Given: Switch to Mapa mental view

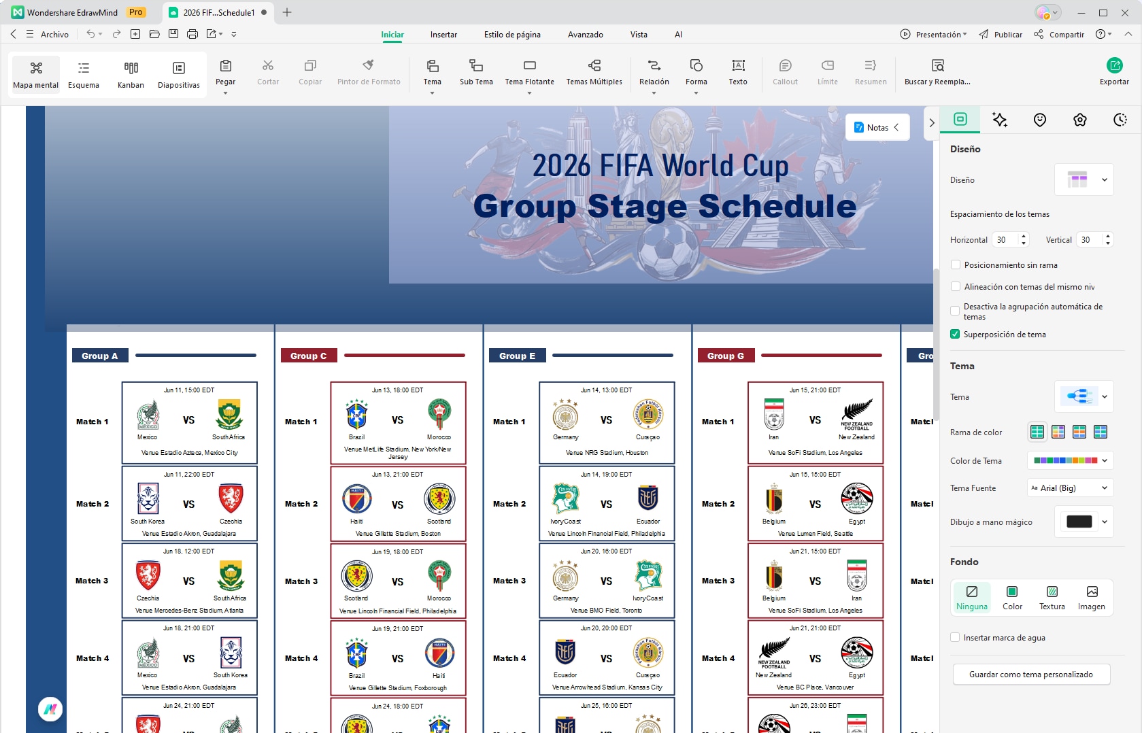Looking at the screenshot, I should (36, 75).
